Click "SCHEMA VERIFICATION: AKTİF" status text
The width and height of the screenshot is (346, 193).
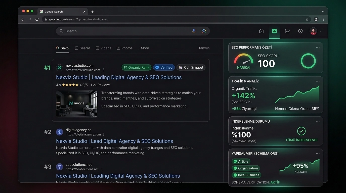pos(256,182)
